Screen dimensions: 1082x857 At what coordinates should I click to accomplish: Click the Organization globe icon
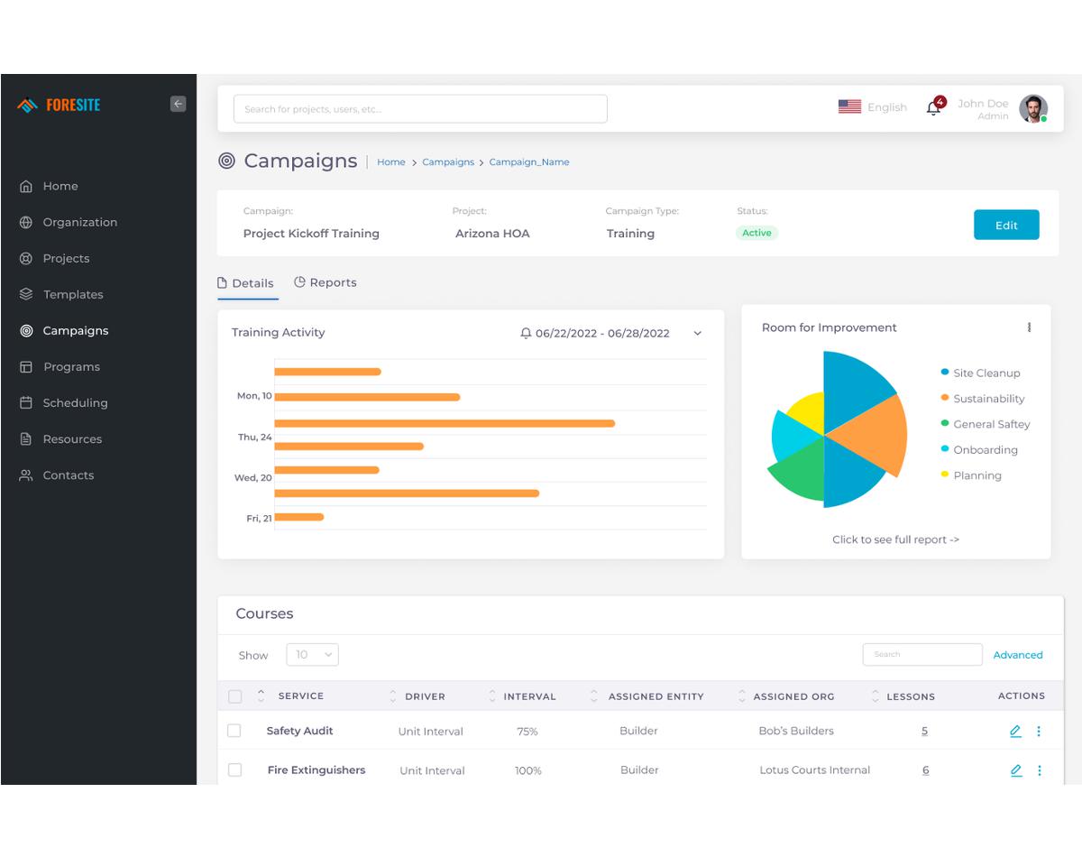pos(26,222)
